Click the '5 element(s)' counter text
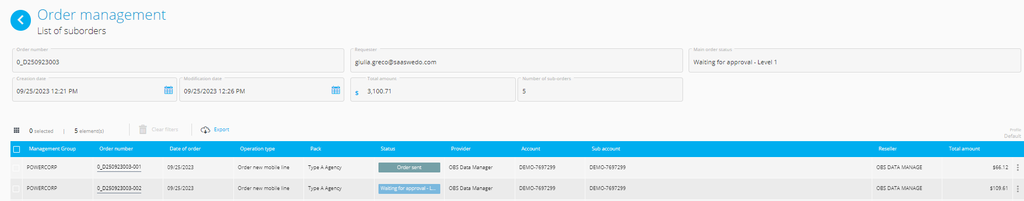Image resolution: width=1024 pixels, height=201 pixels. (89, 131)
